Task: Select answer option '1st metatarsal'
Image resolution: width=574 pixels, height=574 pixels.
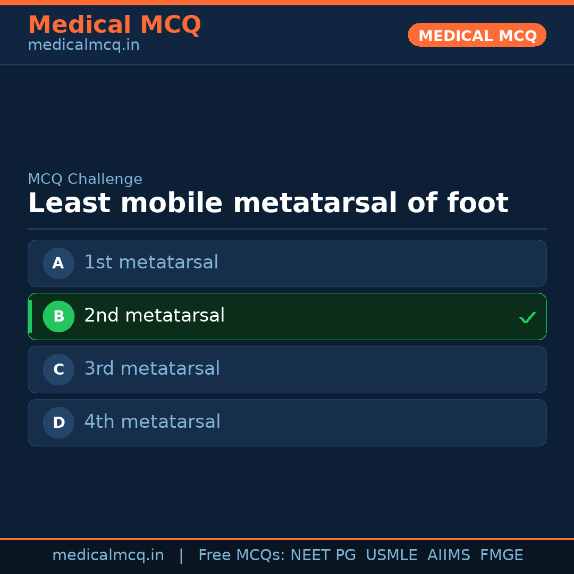Action: pyautogui.click(x=287, y=263)
